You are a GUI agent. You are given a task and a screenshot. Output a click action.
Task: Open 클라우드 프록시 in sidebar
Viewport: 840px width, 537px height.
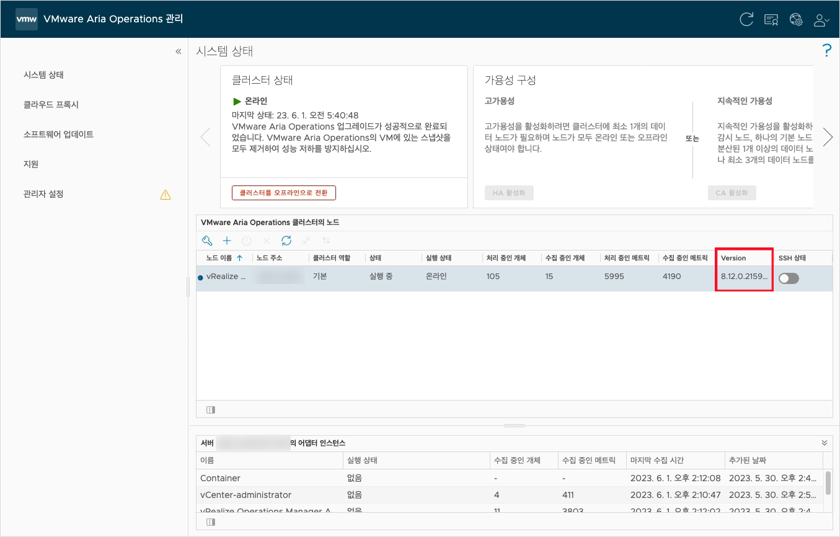point(51,105)
